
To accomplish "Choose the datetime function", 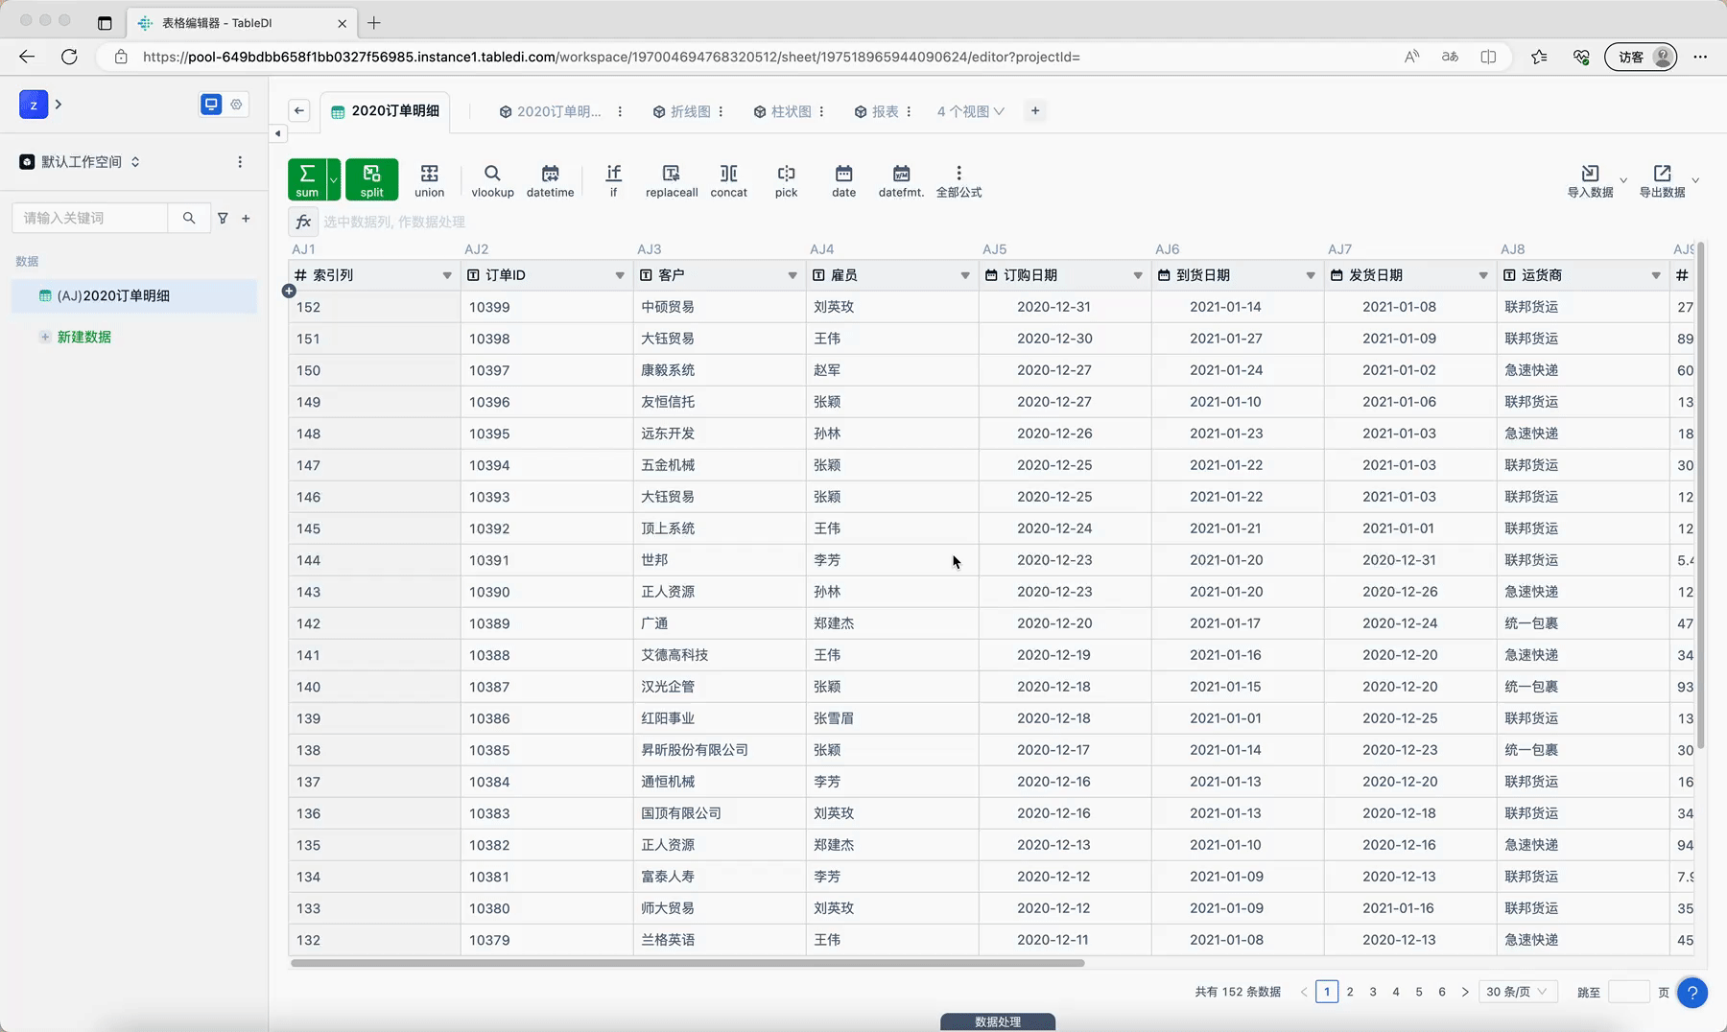I will pyautogui.click(x=550, y=179).
